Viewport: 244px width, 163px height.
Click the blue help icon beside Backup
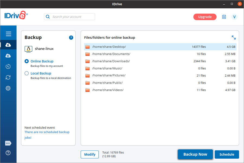[71, 38]
